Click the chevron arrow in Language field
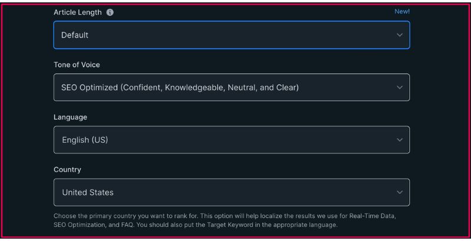The height and width of the screenshot is (241, 471). pyautogui.click(x=400, y=140)
